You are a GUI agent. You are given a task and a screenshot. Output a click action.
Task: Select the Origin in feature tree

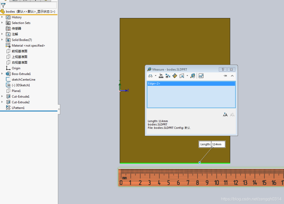pos(13,68)
